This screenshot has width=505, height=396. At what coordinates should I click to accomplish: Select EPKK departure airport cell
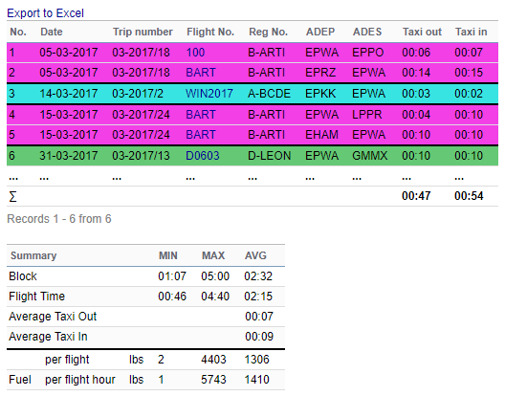click(320, 94)
